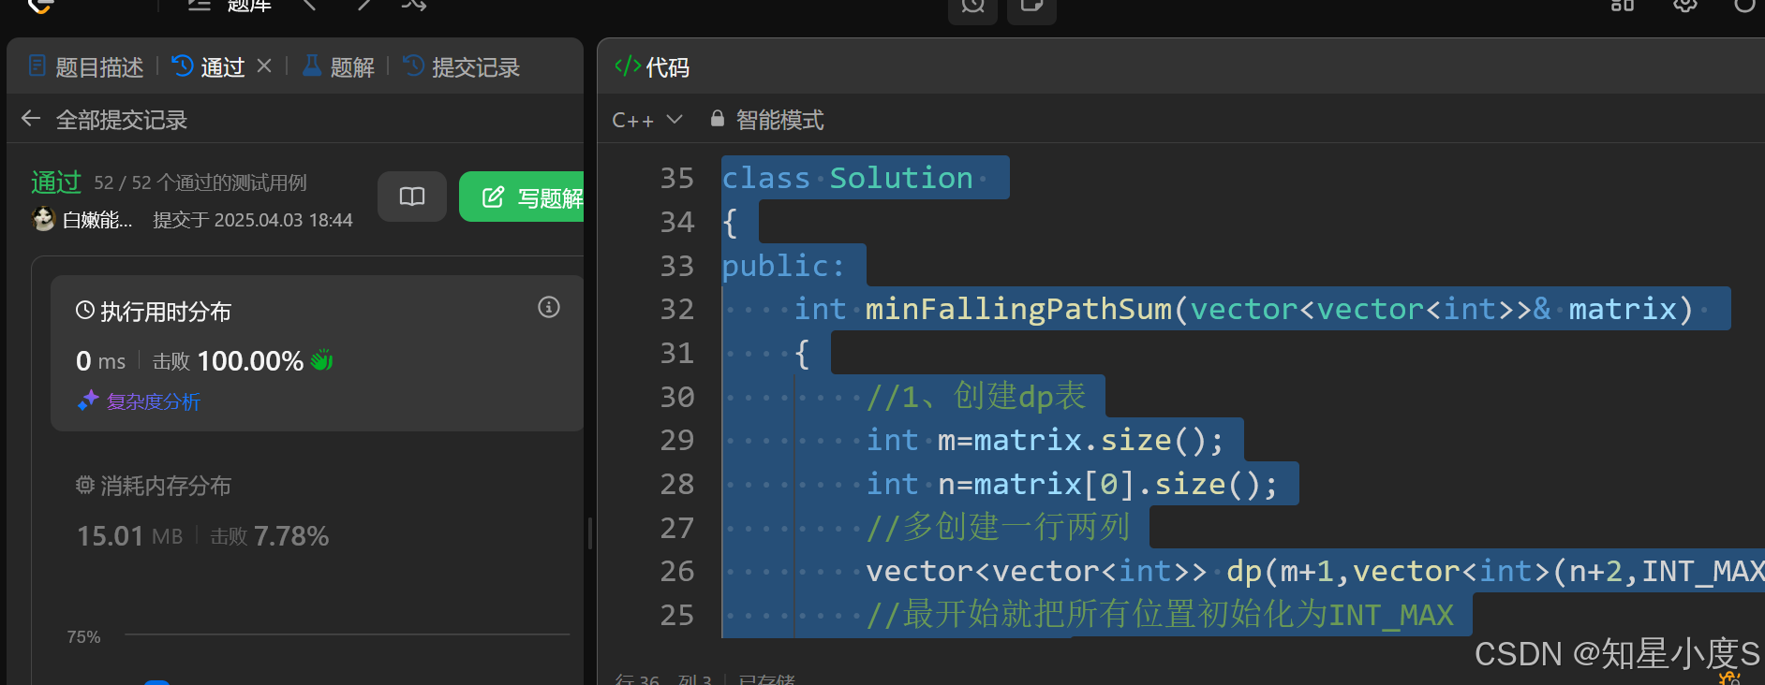Click the 'public:' code line
Viewport: 1765px width, 685px height.
point(783,266)
